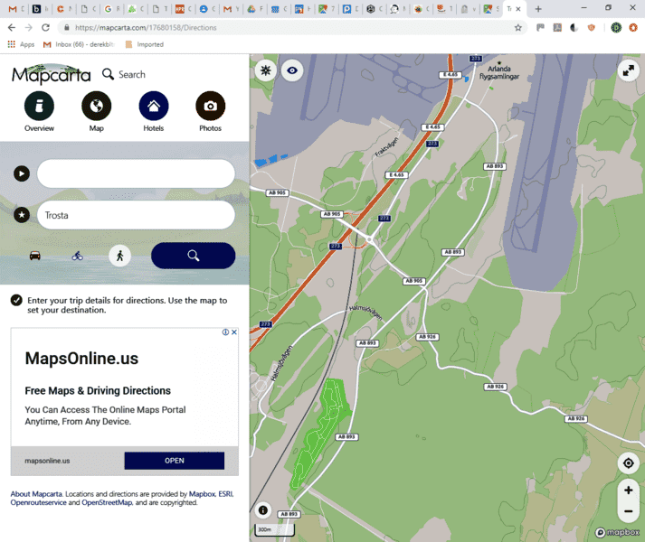This screenshot has height=542, width=645.
Task: Open the Map view icon
Action: [x=96, y=107]
